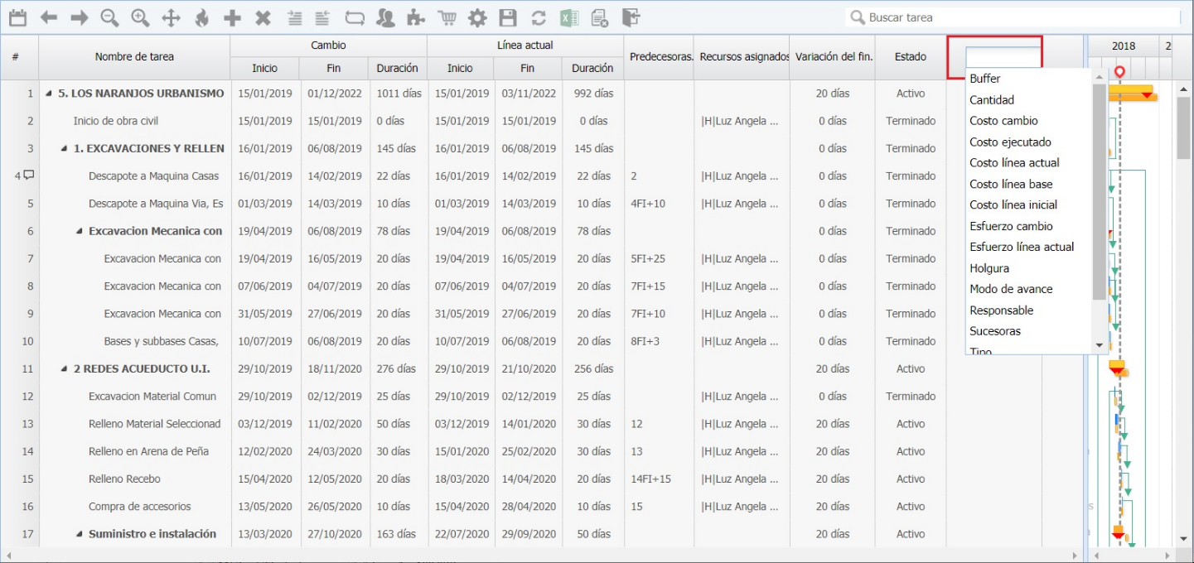Image resolution: width=1194 pixels, height=563 pixels.
Task: Click the red today marker on timeline
Action: click(x=1119, y=73)
